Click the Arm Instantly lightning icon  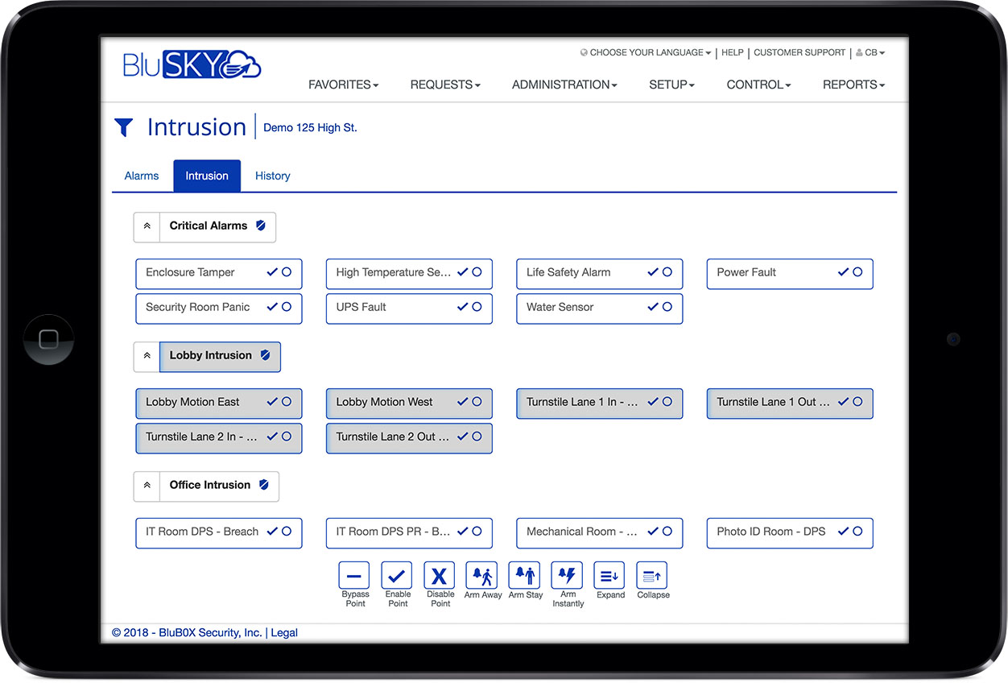[x=568, y=576]
